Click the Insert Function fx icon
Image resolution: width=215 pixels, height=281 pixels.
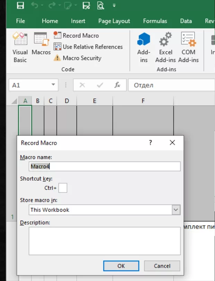click(118, 85)
